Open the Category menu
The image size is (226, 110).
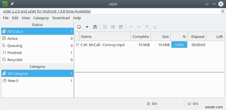[x=41, y=18]
